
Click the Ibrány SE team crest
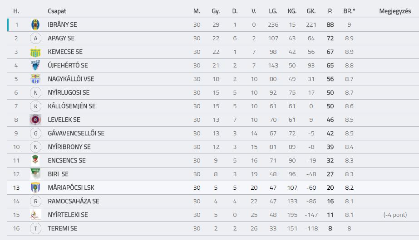pos(35,25)
